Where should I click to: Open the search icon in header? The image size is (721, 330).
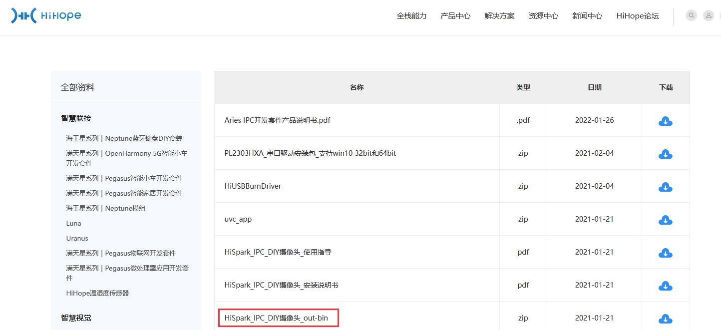click(691, 15)
